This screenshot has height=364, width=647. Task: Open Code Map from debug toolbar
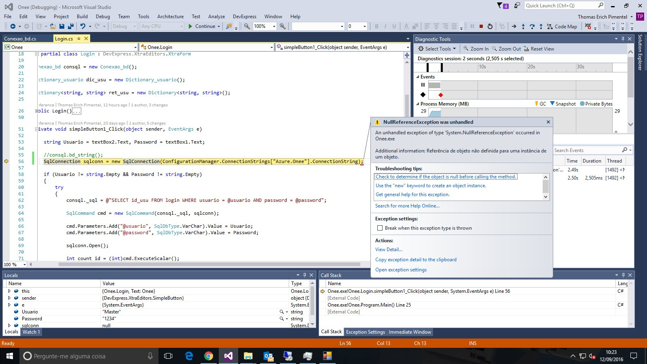(x=562, y=26)
